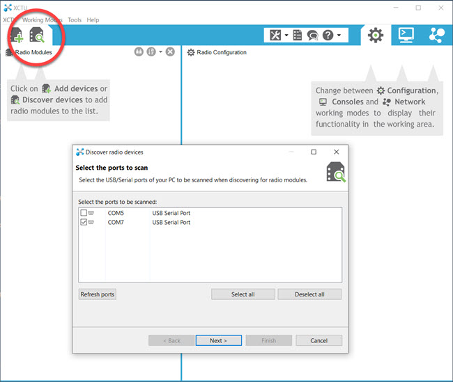This screenshot has width=453, height=382.
Task: Click the Discover devices icon
Action: click(36, 35)
